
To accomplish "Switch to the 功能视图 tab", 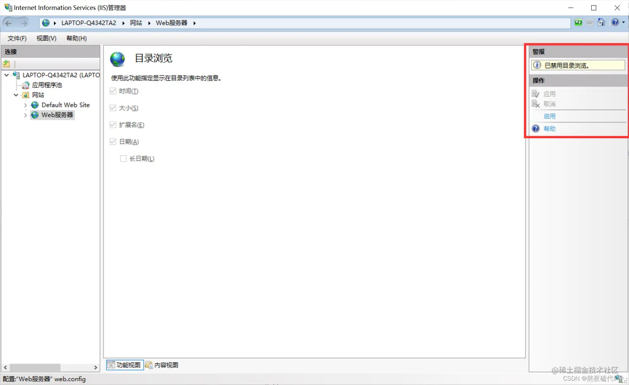I will 125,365.
